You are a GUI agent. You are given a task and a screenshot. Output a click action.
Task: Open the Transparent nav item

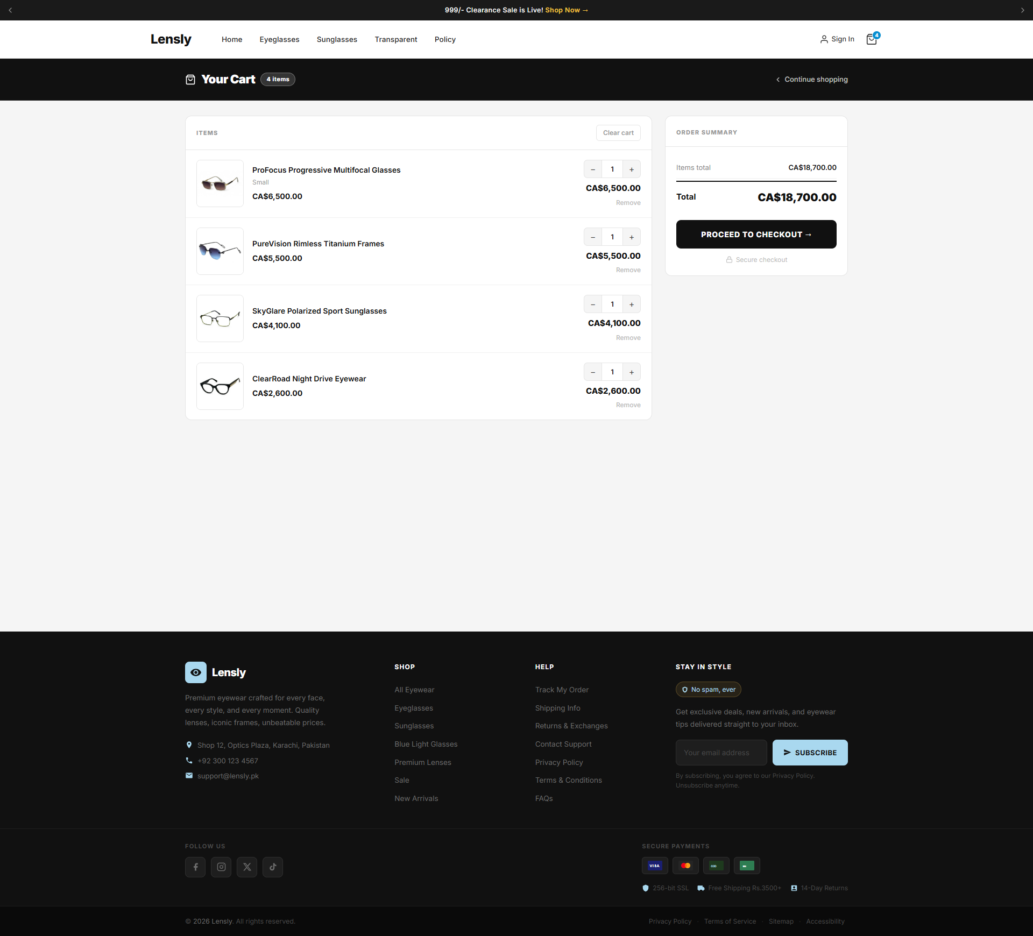coord(396,39)
